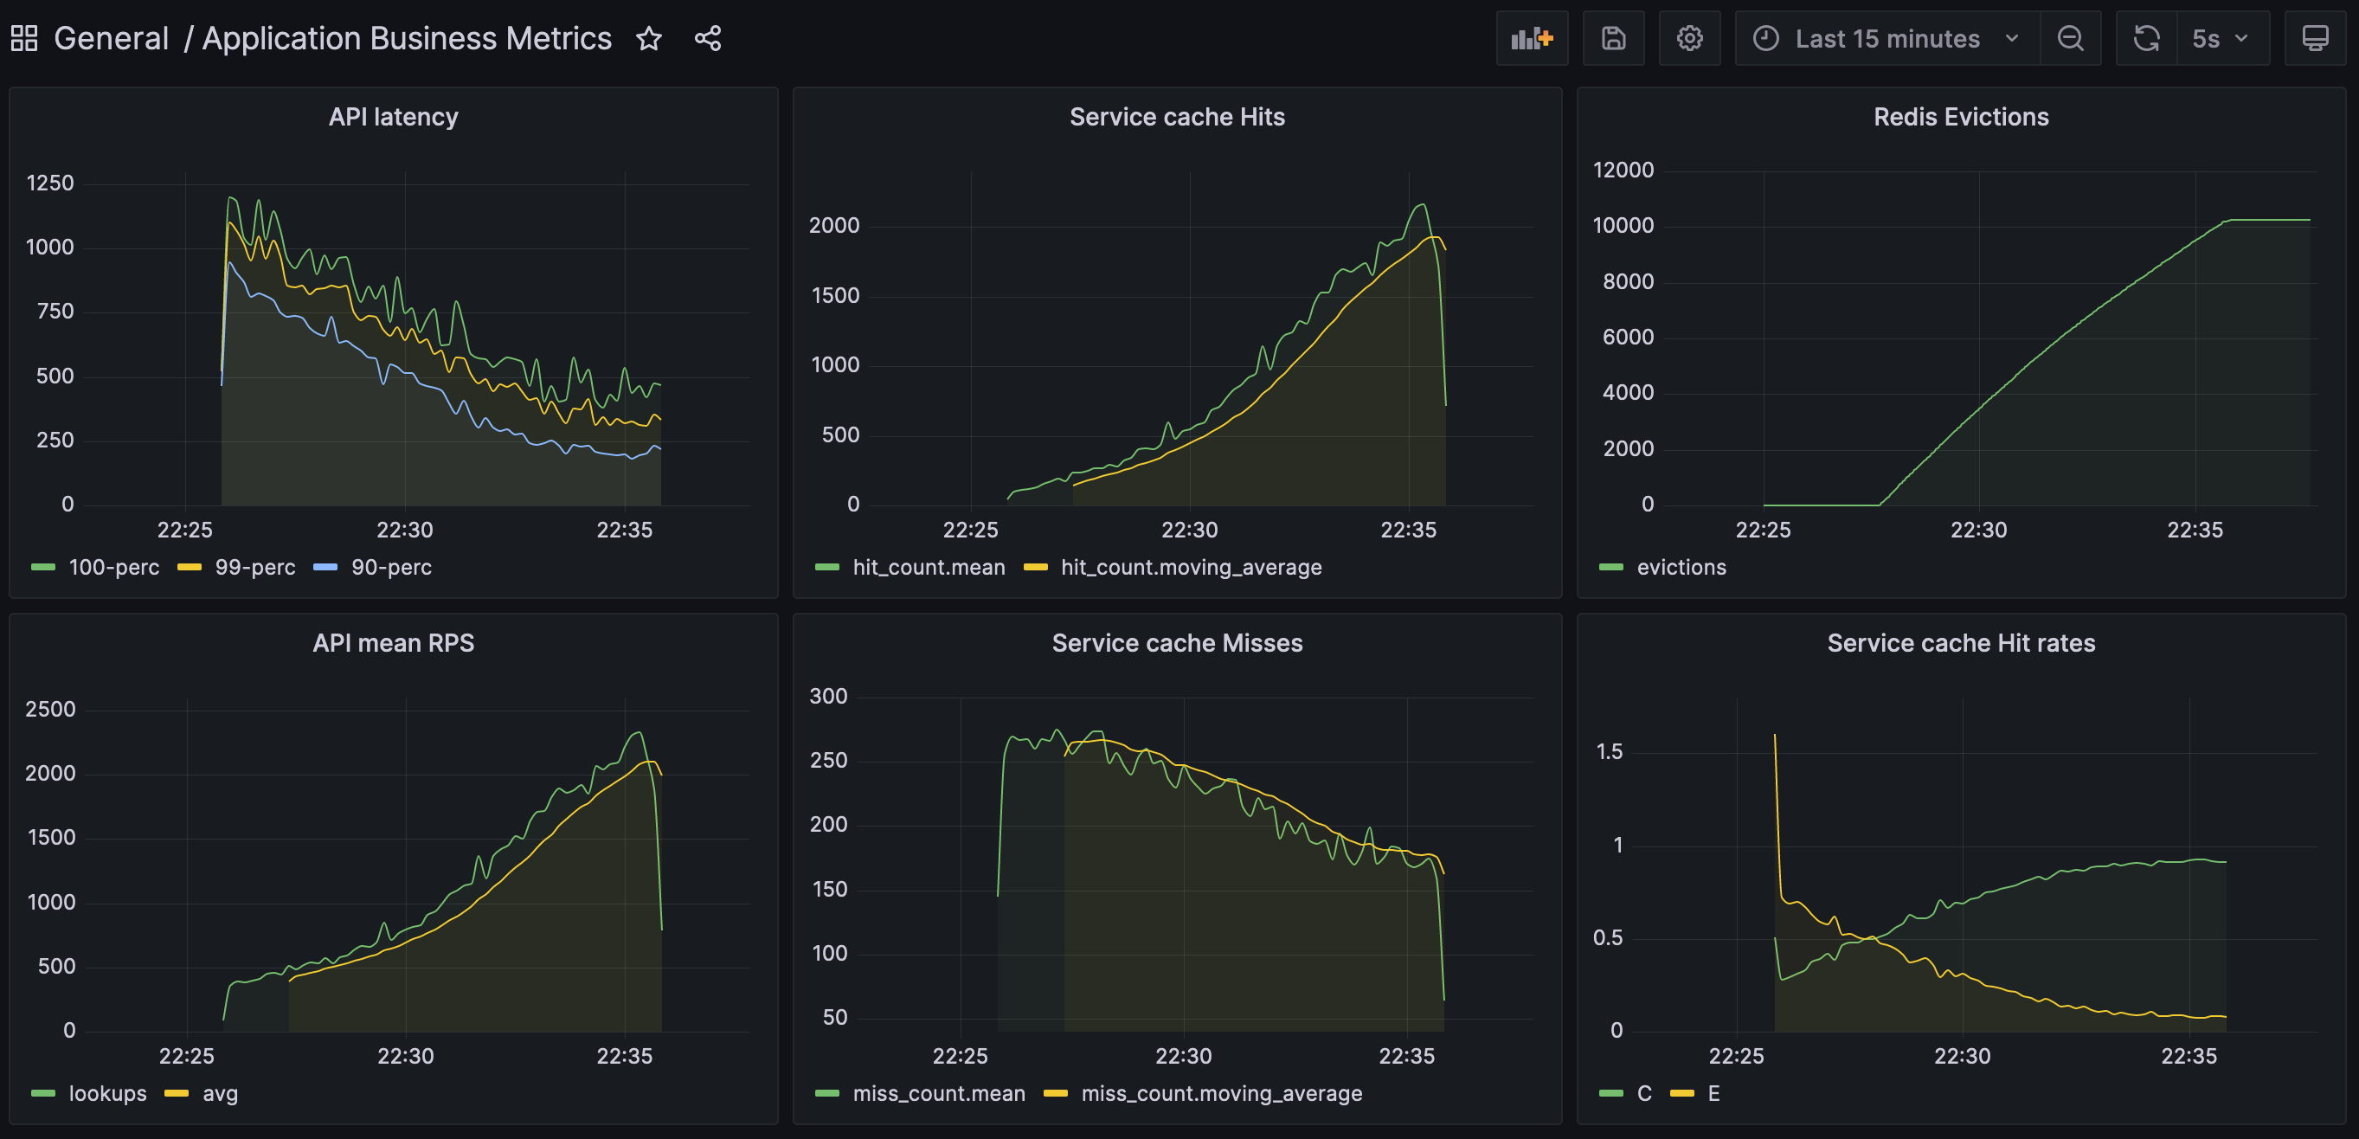Open dashboard settings with the gear icon
The width and height of the screenshot is (2359, 1139).
pyautogui.click(x=1688, y=38)
